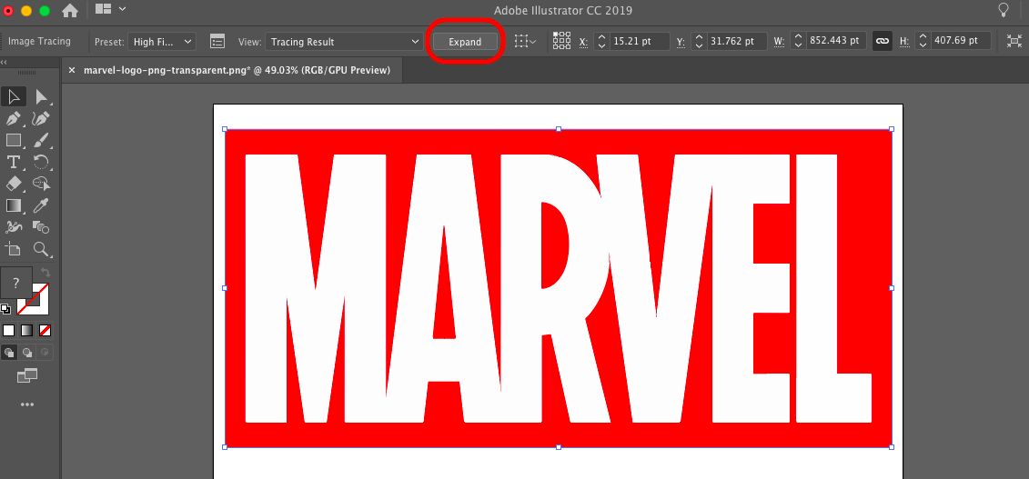Collapse the tools panel double-arrow
The height and width of the screenshot is (479, 1029).
tap(4, 62)
